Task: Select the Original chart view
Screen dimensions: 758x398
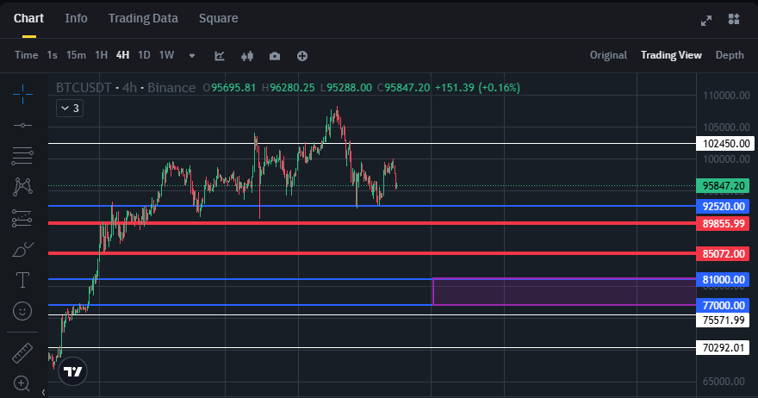Action: [608, 55]
